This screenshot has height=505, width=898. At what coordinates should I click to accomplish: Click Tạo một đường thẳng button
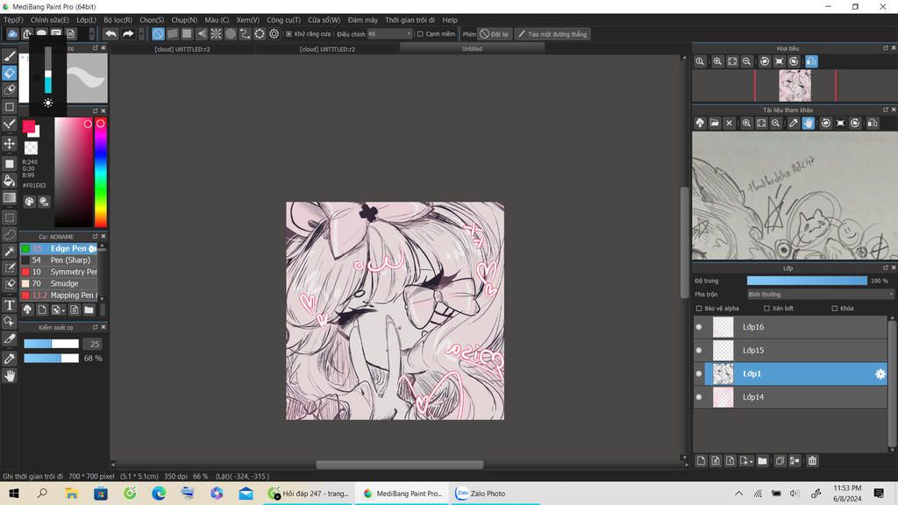552,34
